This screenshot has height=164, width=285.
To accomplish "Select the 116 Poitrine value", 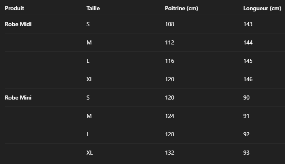I will (169, 61).
